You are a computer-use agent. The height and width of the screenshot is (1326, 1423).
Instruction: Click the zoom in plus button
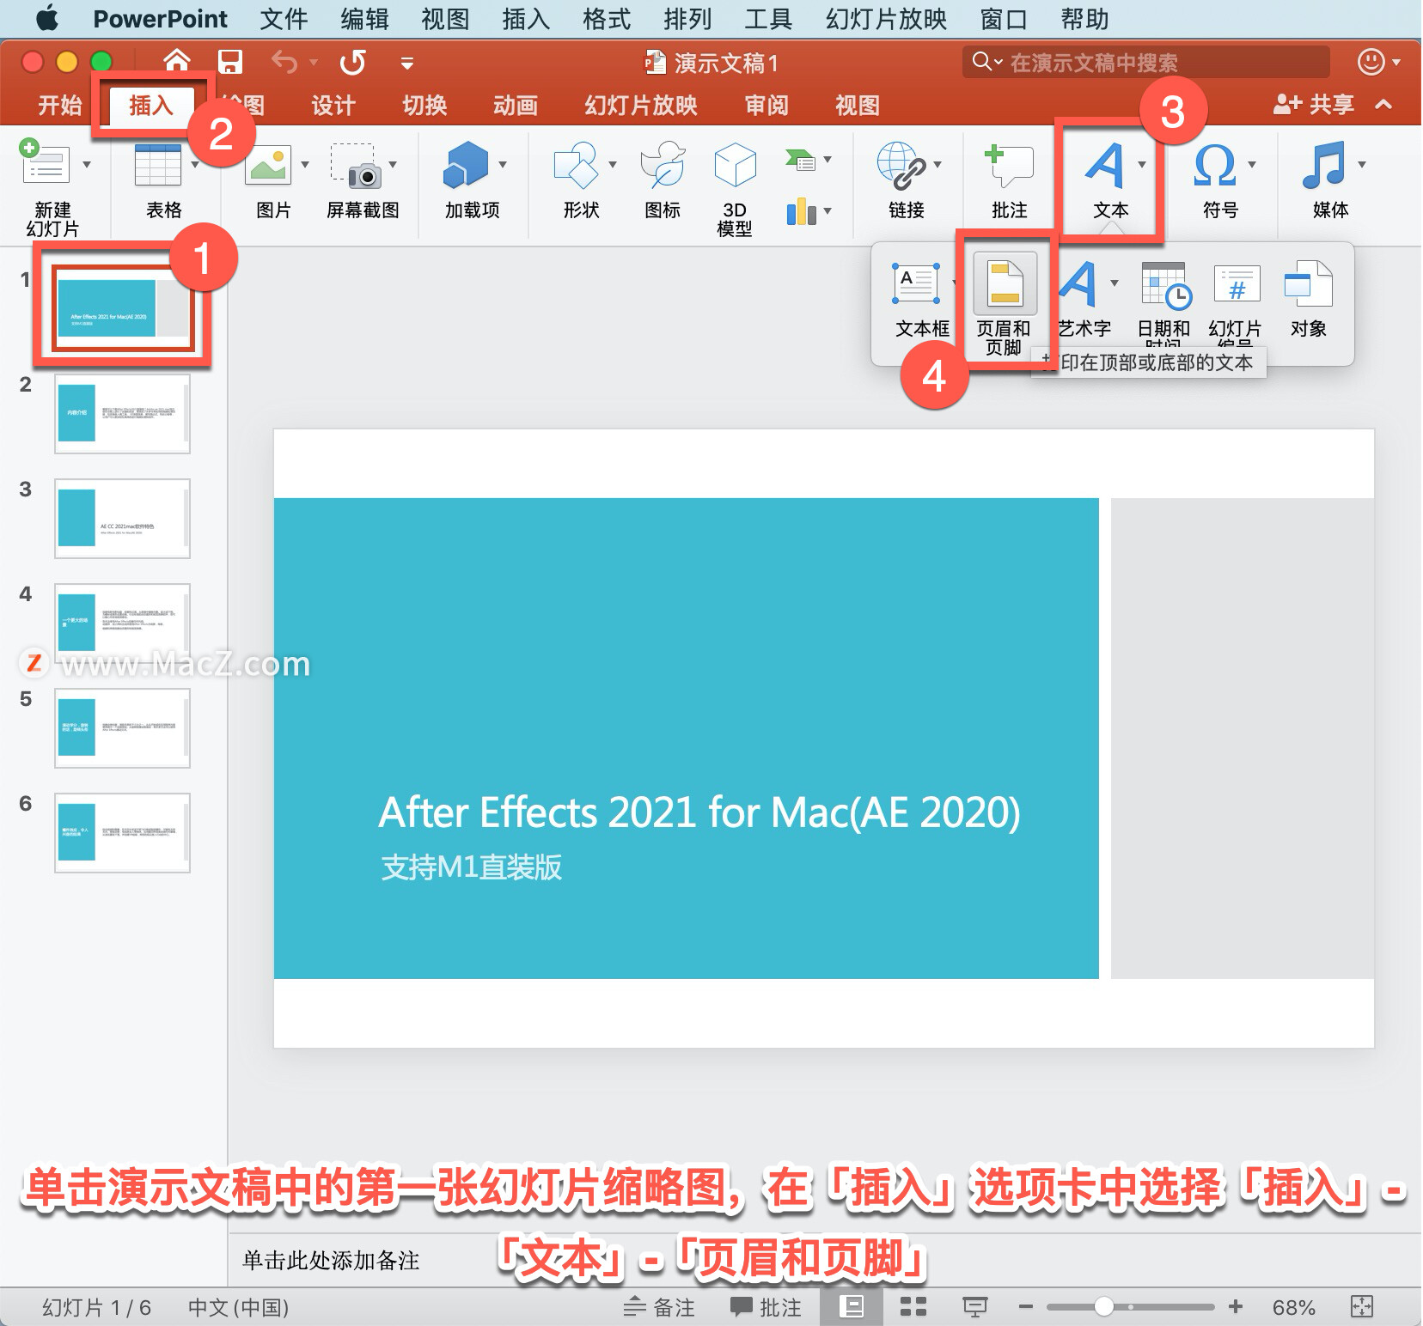pyautogui.click(x=1236, y=1307)
